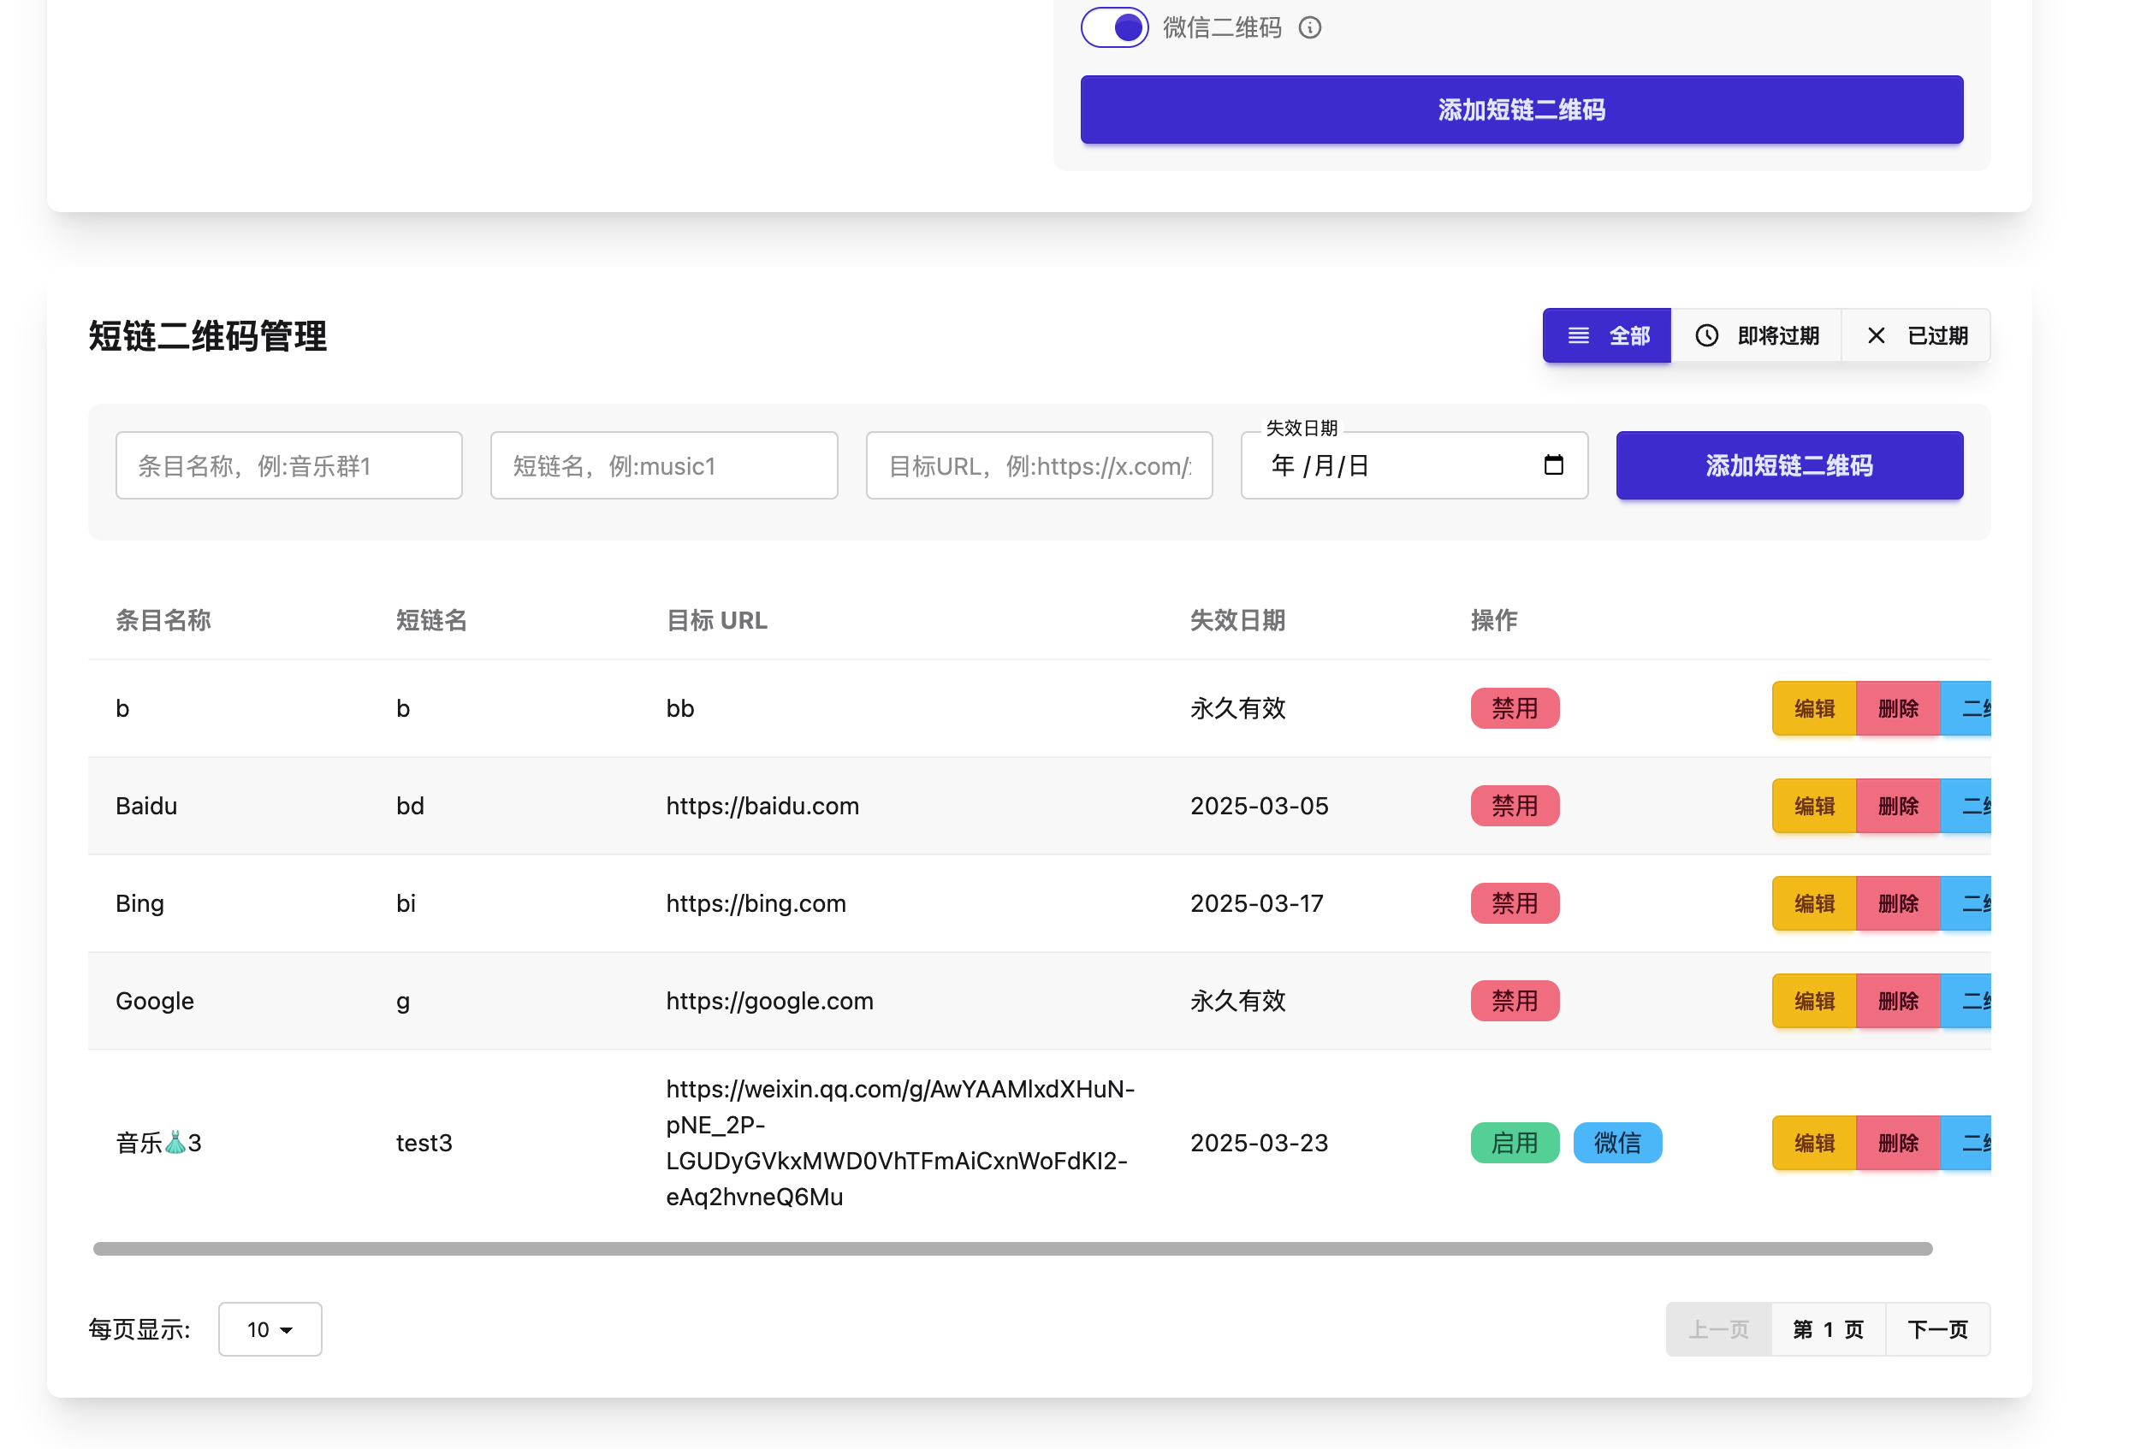2129x1449 pixels.
Task: Switch to the 全部 filter tab
Action: click(x=1606, y=335)
